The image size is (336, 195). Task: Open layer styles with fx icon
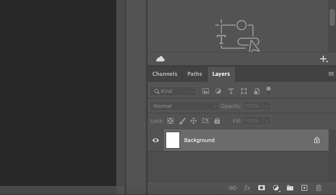248,188
